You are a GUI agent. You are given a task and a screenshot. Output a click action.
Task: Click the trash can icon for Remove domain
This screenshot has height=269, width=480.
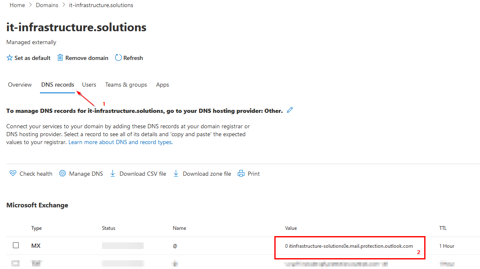point(60,57)
